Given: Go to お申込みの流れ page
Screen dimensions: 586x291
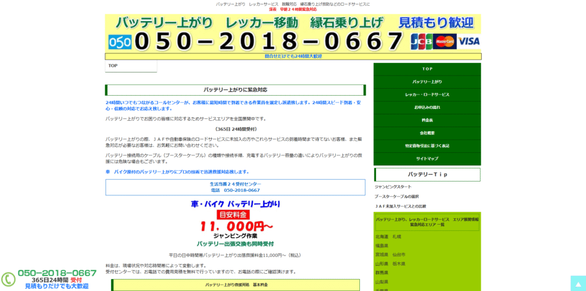Looking at the screenshot, I should pos(427,108).
